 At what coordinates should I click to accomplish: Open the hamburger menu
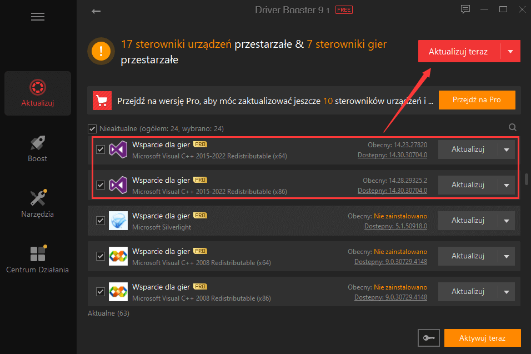pyautogui.click(x=38, y=17)
